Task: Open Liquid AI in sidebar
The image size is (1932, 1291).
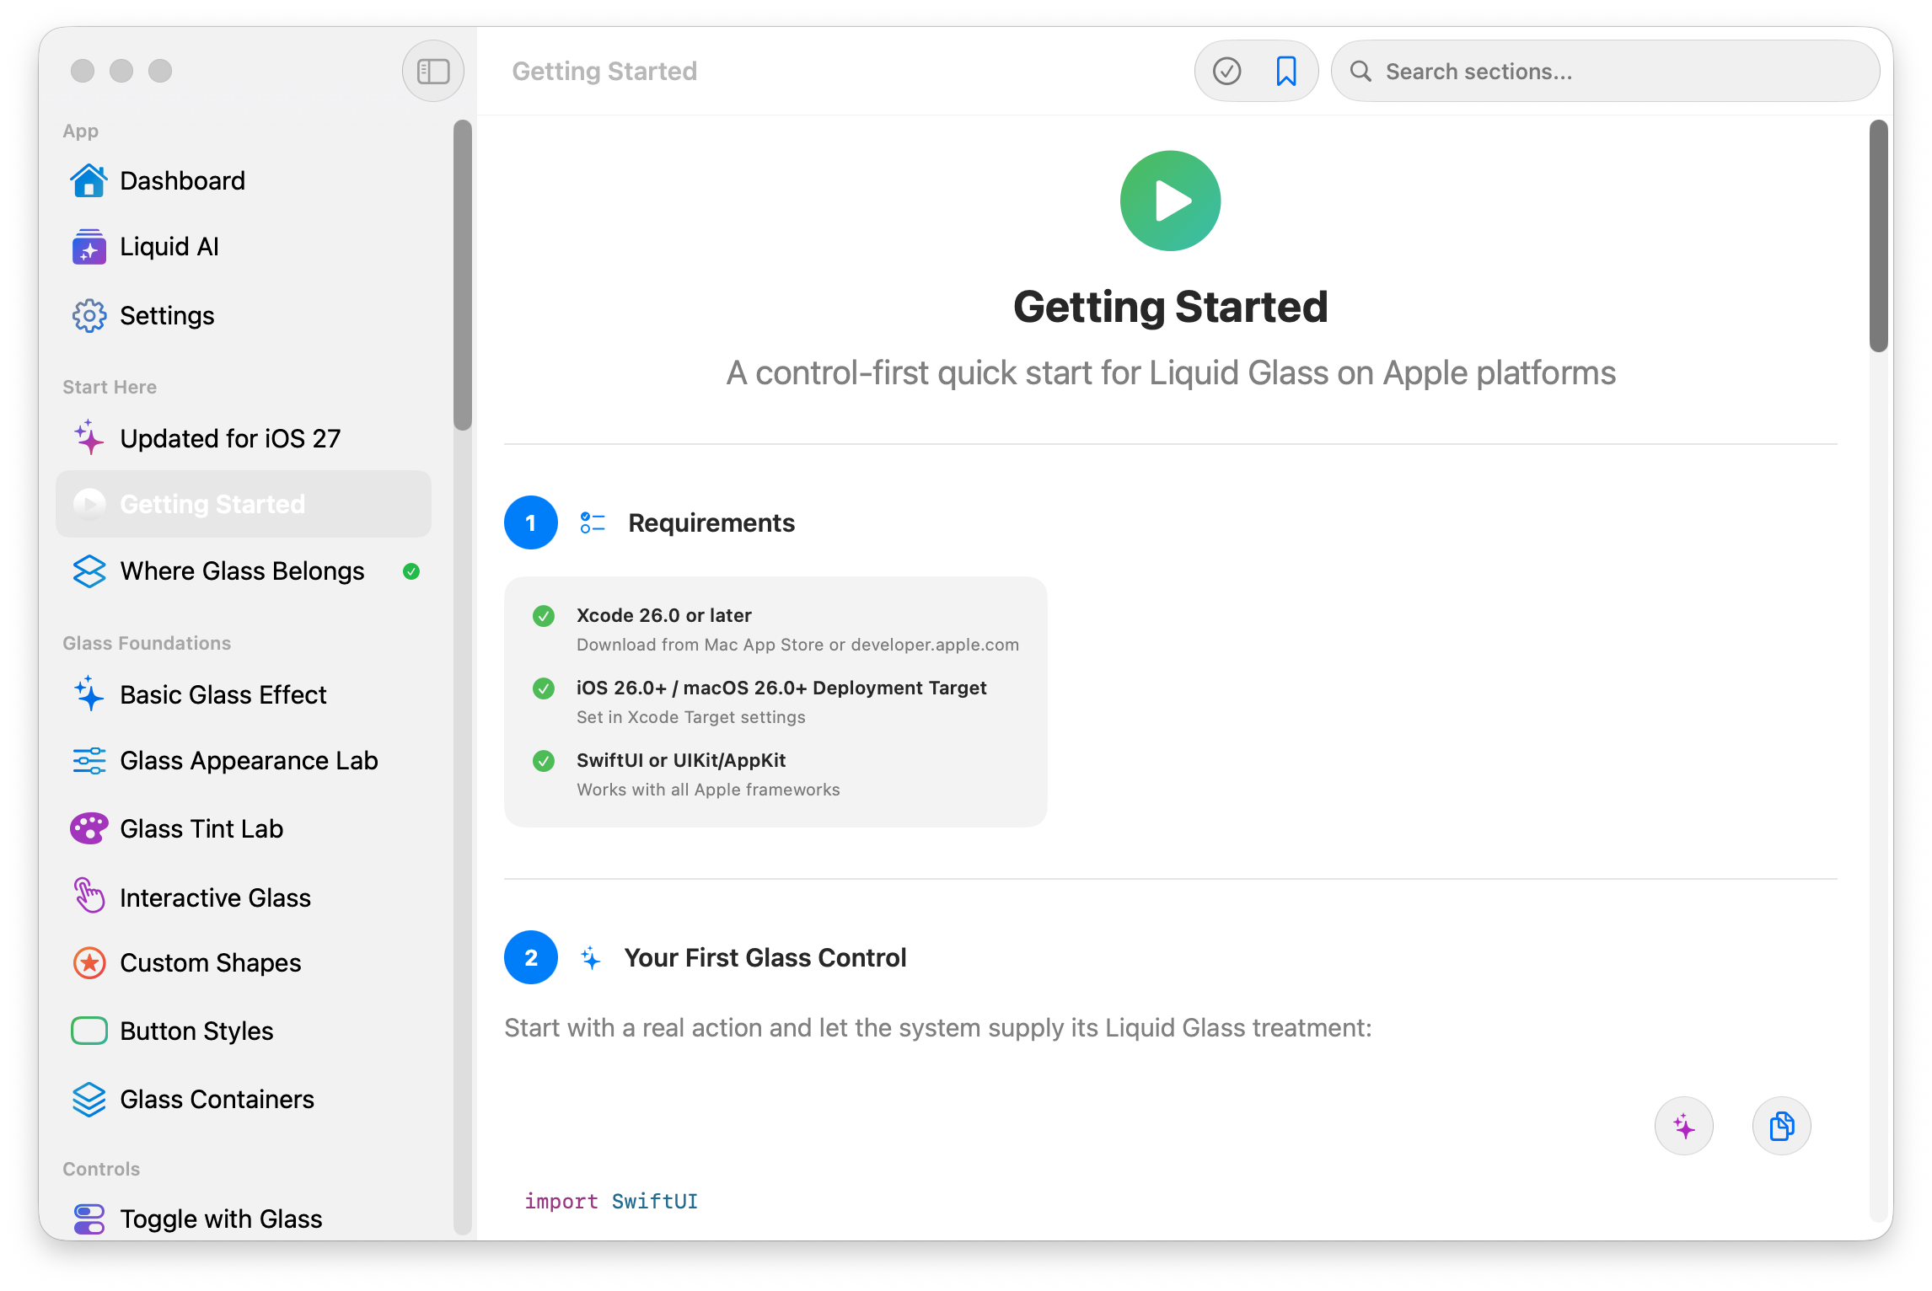Action: click(x=244, y=247)
